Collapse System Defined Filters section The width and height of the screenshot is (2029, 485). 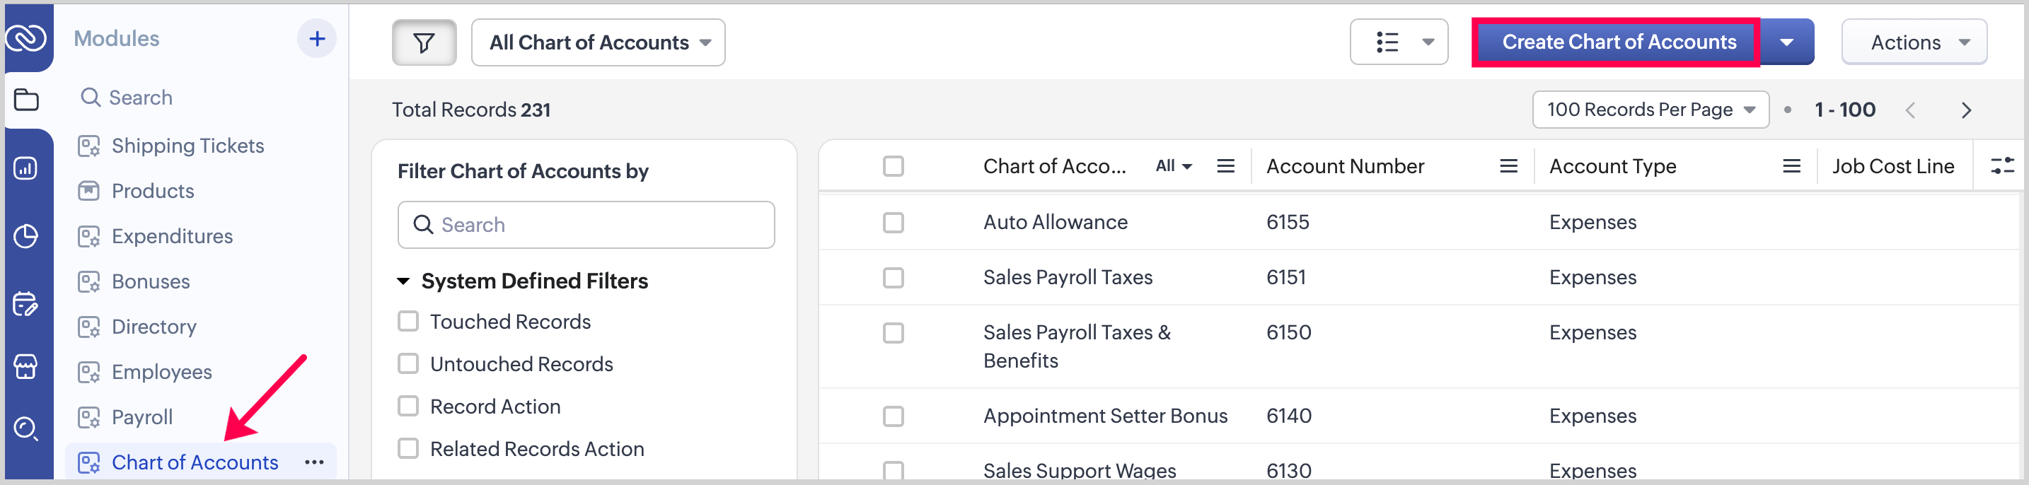click(x=403, y=281)
